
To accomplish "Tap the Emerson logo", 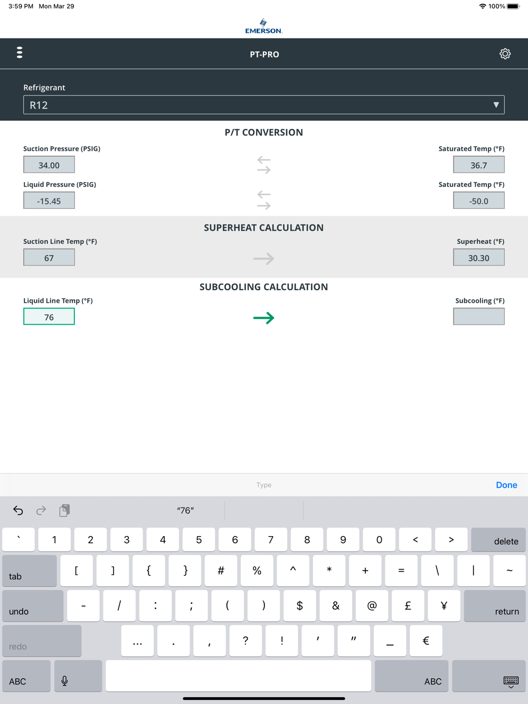I will coord(263,26).
